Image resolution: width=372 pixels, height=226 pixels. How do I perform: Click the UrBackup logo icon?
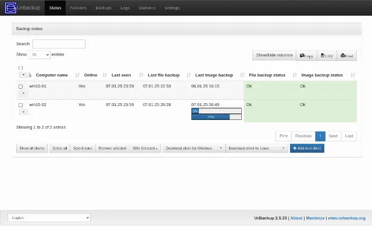10,8
